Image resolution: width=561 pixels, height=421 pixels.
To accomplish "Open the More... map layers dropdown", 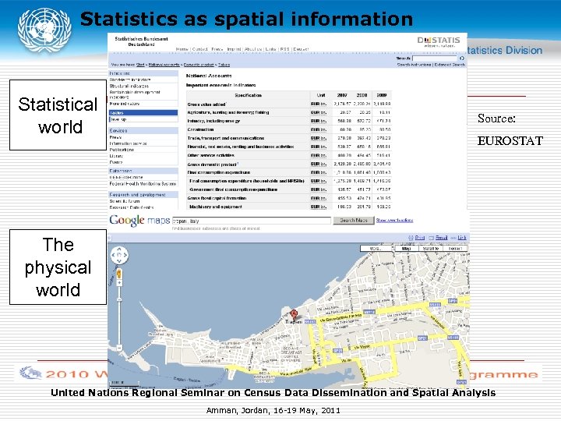I will [376, 248].
